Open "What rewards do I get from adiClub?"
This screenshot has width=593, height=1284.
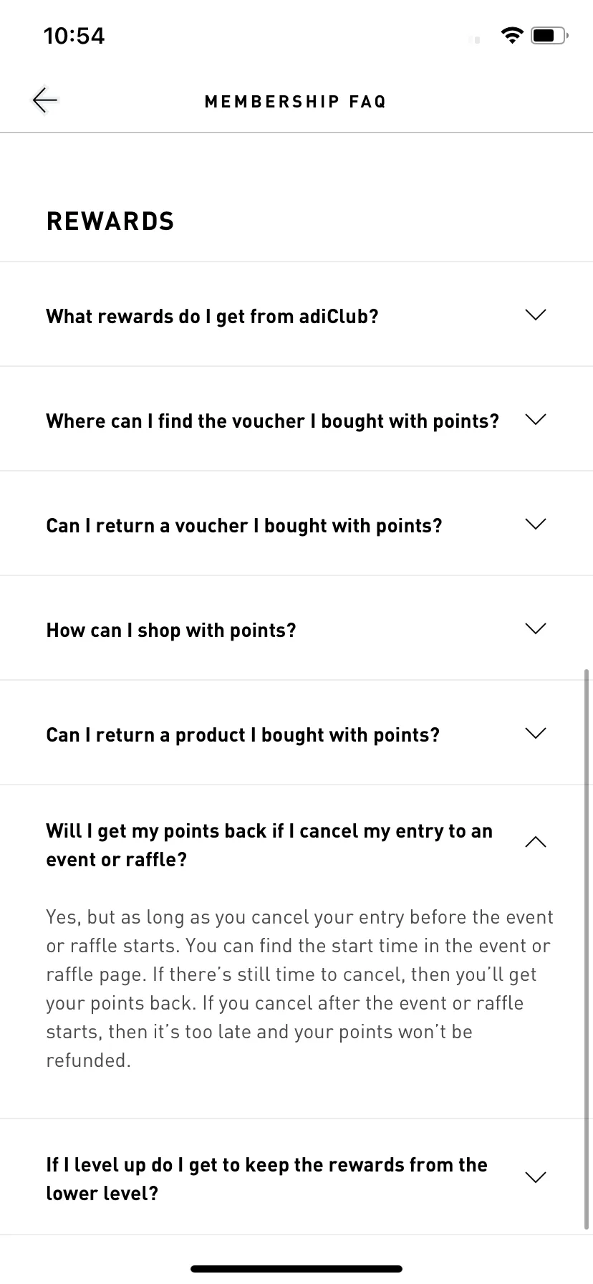212,316
